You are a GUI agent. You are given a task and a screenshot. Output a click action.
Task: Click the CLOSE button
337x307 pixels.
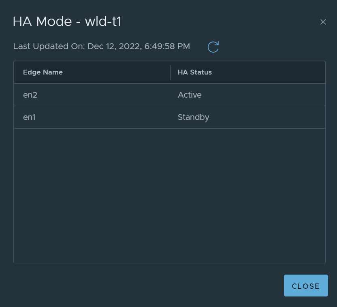click(x=306, y=286)
